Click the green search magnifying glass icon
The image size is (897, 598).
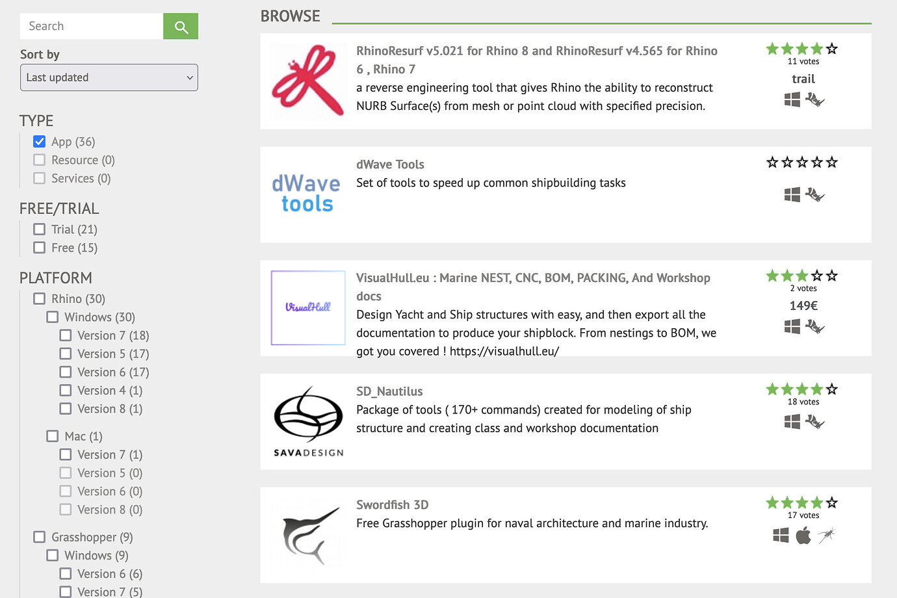point(180,26)
